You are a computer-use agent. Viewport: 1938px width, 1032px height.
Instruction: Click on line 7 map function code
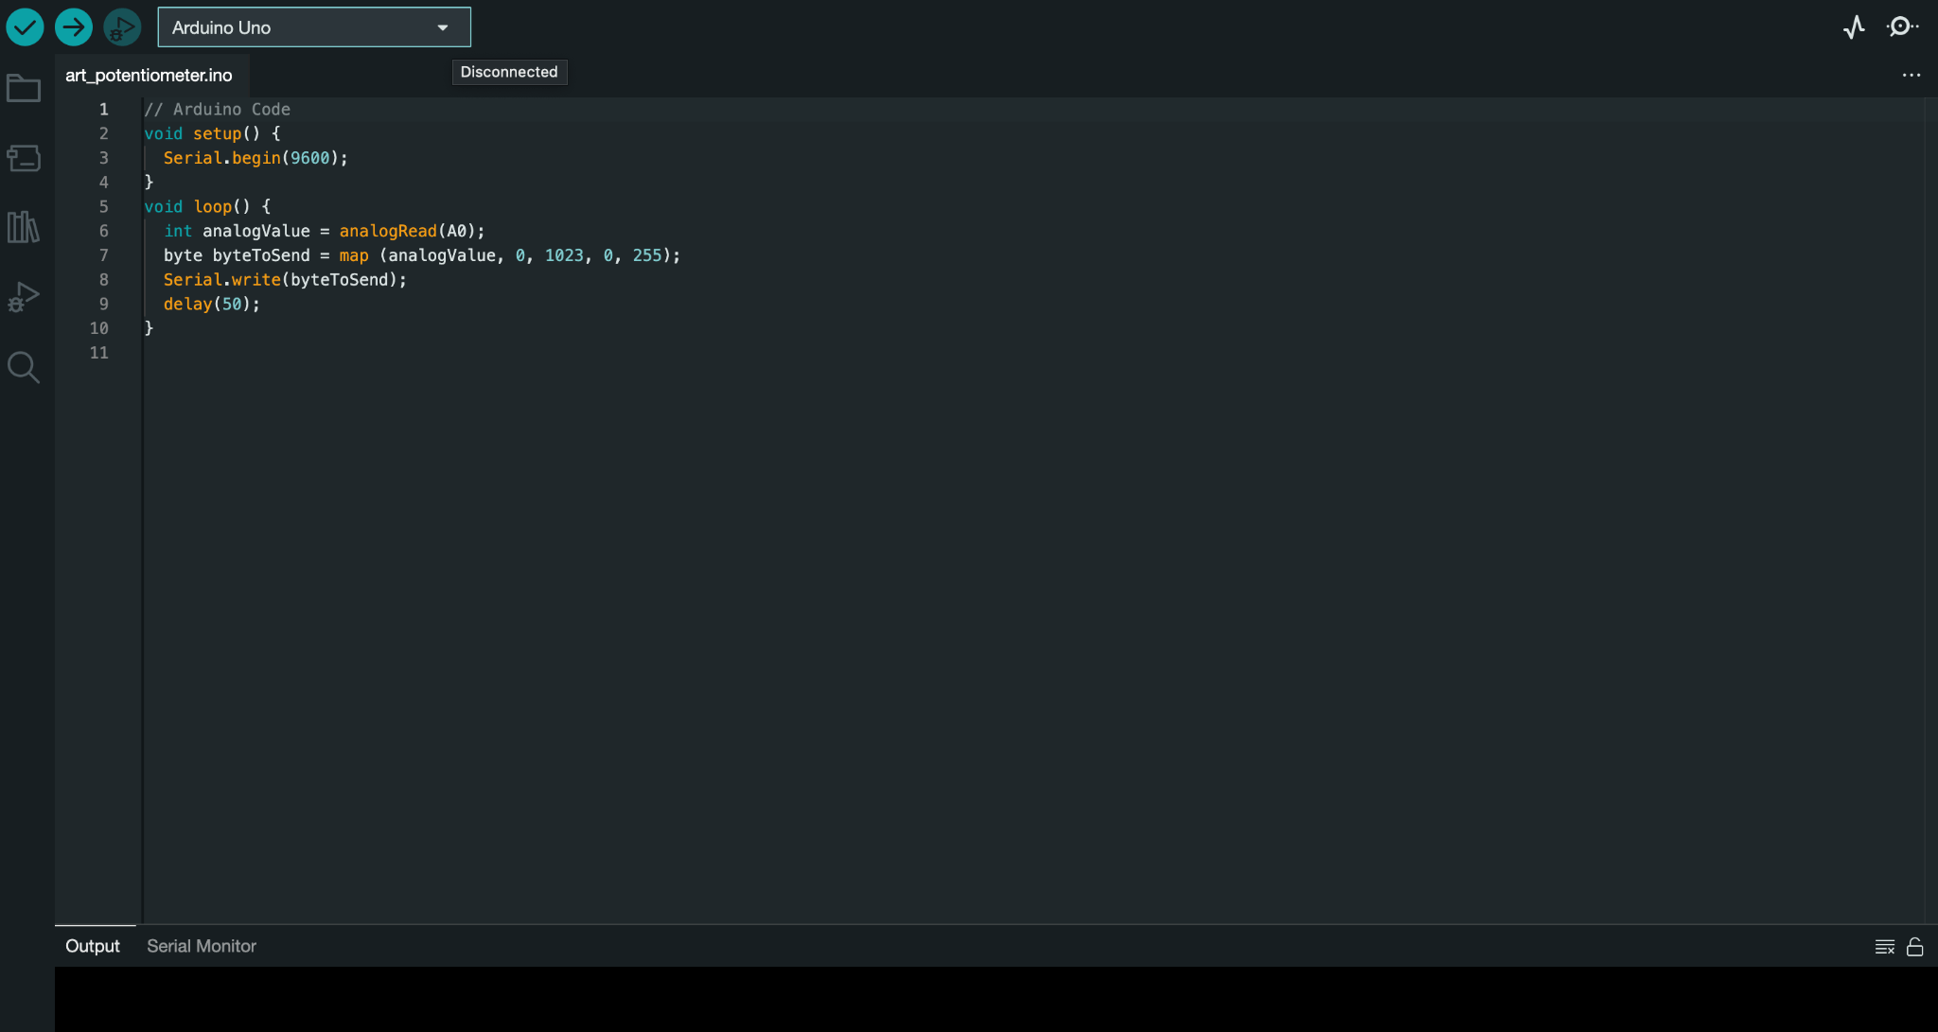353,255
